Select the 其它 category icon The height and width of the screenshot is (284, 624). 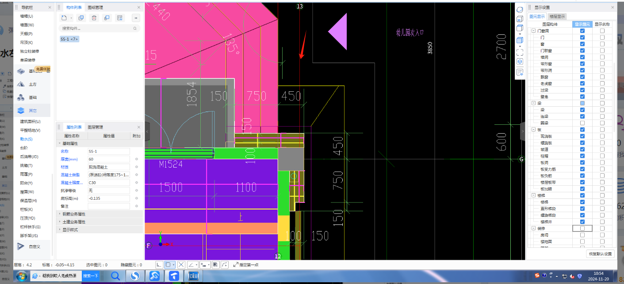[x=21, y=110]
